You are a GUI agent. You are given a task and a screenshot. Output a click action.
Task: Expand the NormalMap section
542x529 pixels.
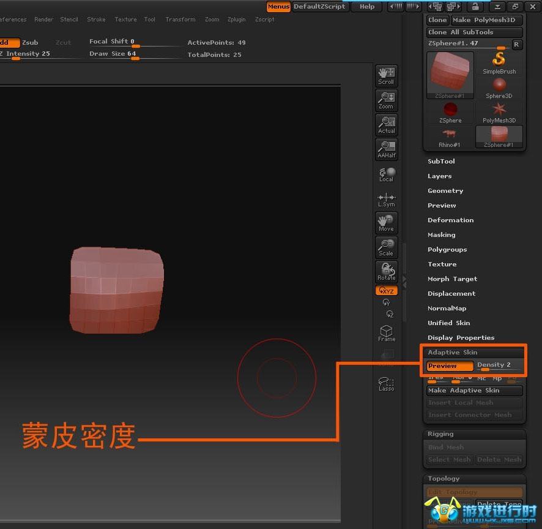coord(447,308)
